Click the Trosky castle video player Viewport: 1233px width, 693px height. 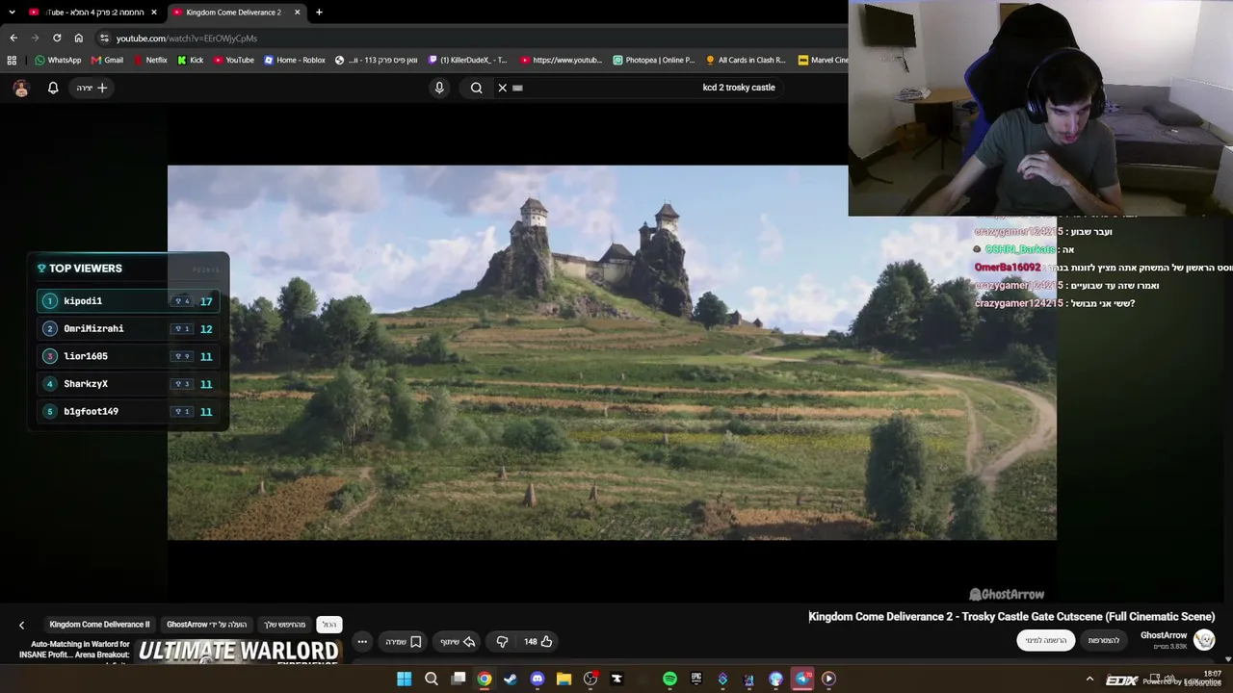[612, 352]
